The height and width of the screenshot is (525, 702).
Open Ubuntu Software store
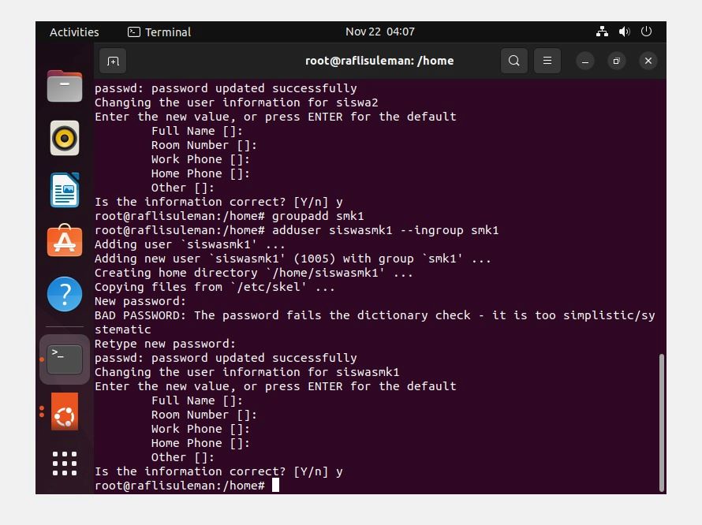(x=65, y=240)
